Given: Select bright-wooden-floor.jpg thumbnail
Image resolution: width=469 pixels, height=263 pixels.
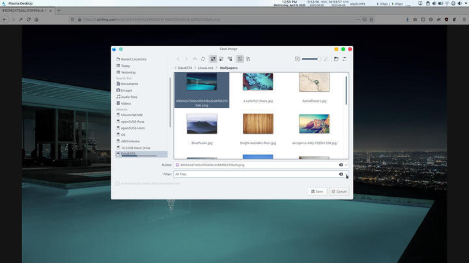Looking at the screenshot, I should click(x=258, y=123).
